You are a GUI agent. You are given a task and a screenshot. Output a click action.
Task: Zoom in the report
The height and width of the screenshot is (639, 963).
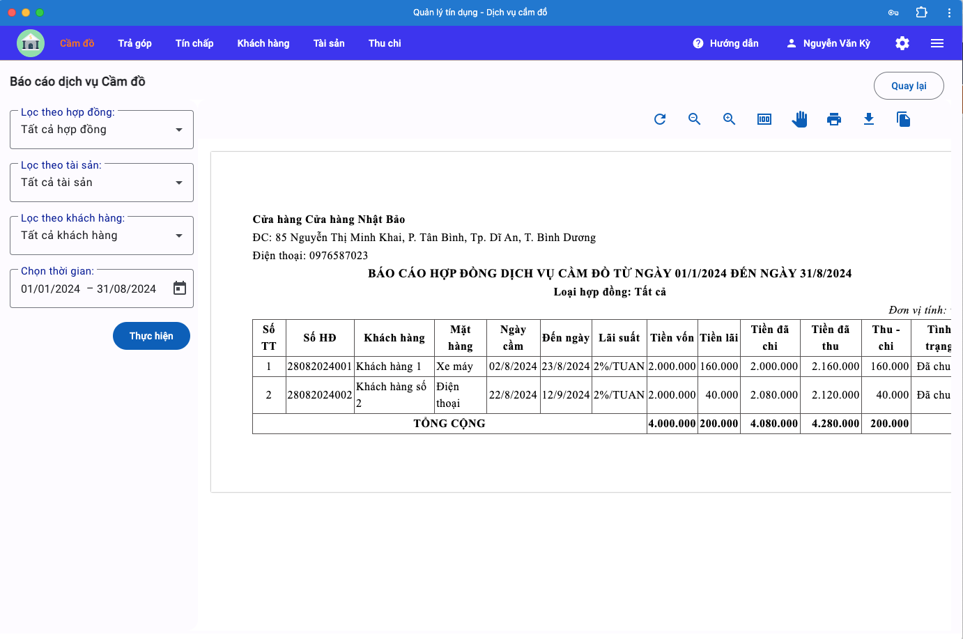730,119
